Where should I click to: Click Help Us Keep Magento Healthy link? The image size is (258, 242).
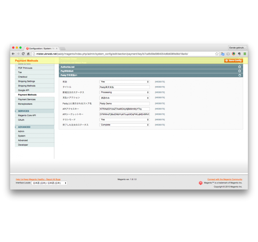coord(38,179)
